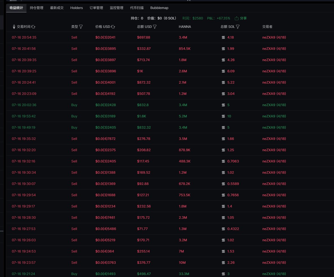Click the total $1K cell
Viewport: 334px width, 277px height.
click(140, 71)
